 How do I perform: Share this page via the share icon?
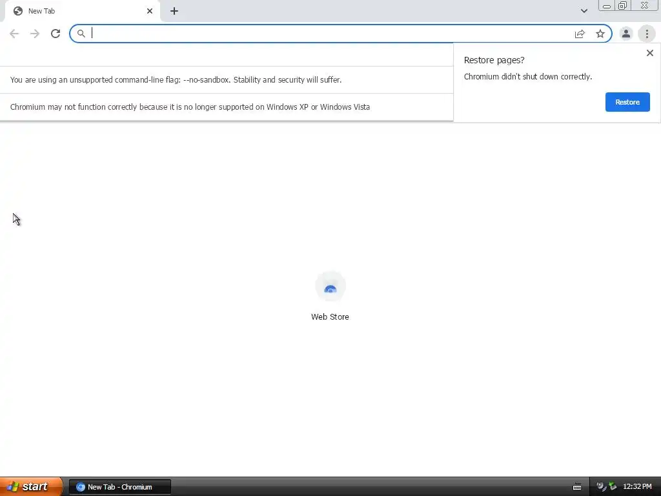point(580,34)
